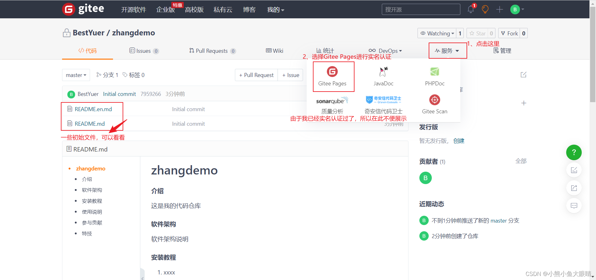Open JavaDoc service
The height and width of the screenshot is (280, 596).
click(383, 76)
